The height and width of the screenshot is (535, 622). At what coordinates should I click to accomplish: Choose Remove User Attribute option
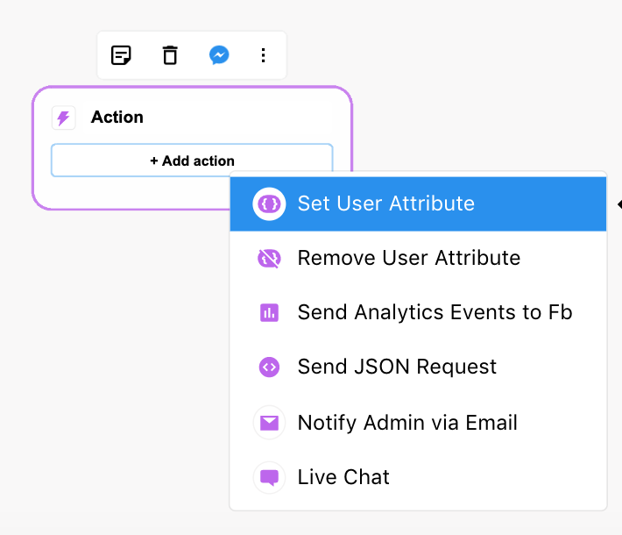(x=418, y=258)
